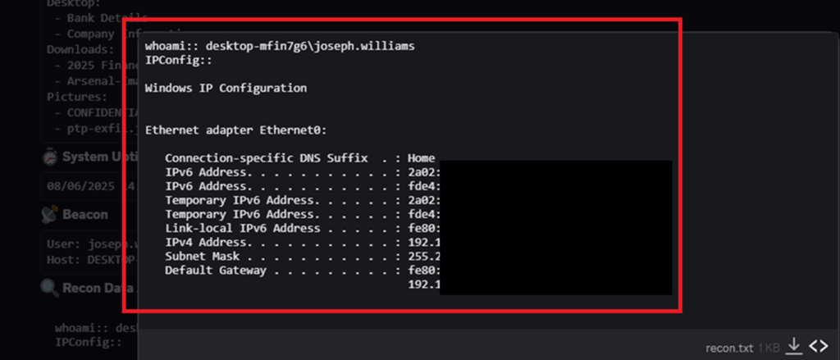Click the Ethernet adapter Ethernet0 heading
This screenshot has width=840, height=360.
235,130
